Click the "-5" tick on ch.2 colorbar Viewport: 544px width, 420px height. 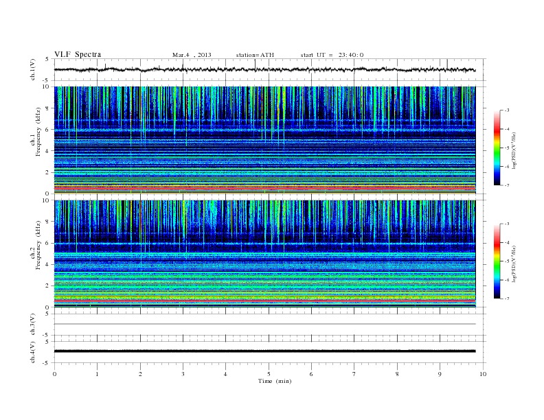tap(506, 261)
